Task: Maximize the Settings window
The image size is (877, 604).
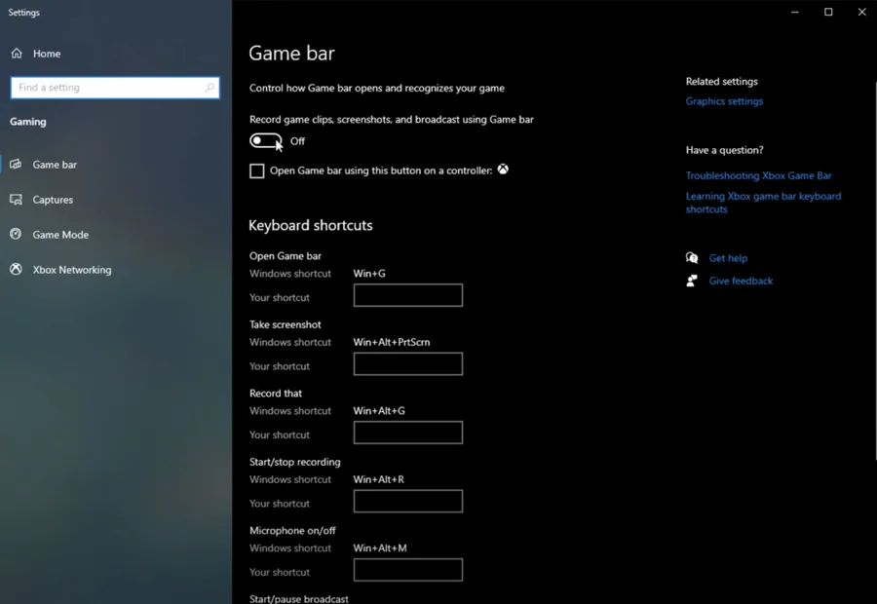Action: pos(828,12)
